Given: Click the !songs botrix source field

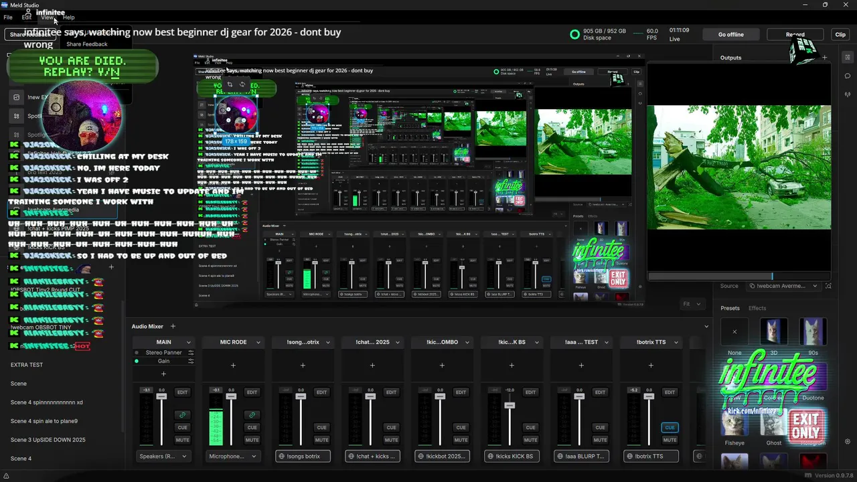Looking at the screenshot, I should pyautogui.click(x=303, y=456).
